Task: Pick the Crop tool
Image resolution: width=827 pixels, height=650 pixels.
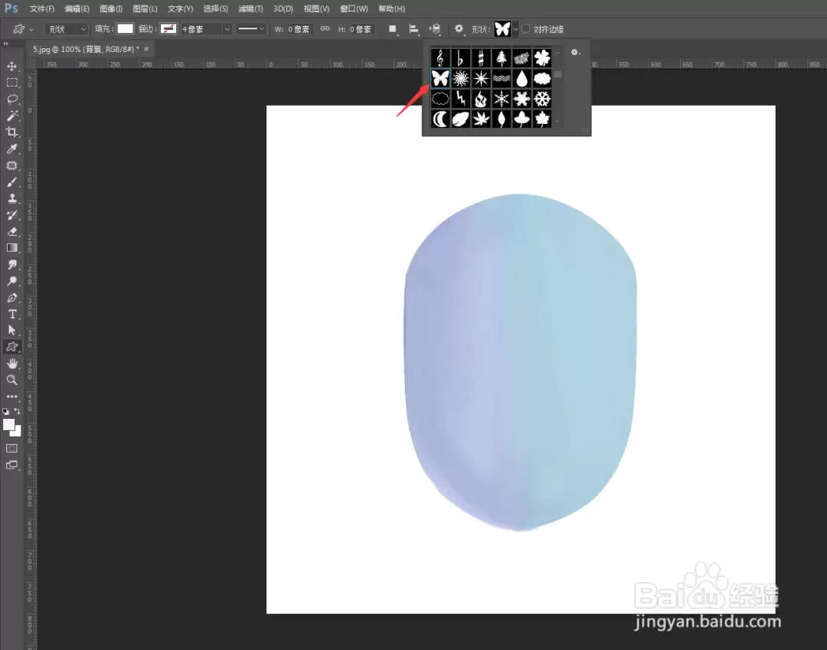Action: tap(11, 132)
